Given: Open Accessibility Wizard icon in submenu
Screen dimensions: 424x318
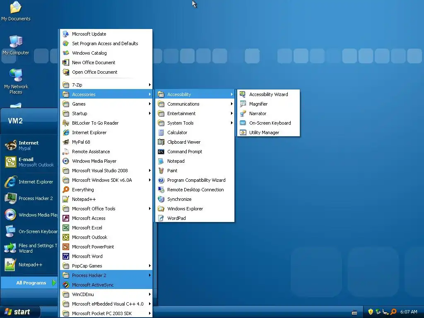Looking at the screenshot, I should click(243, 94).
